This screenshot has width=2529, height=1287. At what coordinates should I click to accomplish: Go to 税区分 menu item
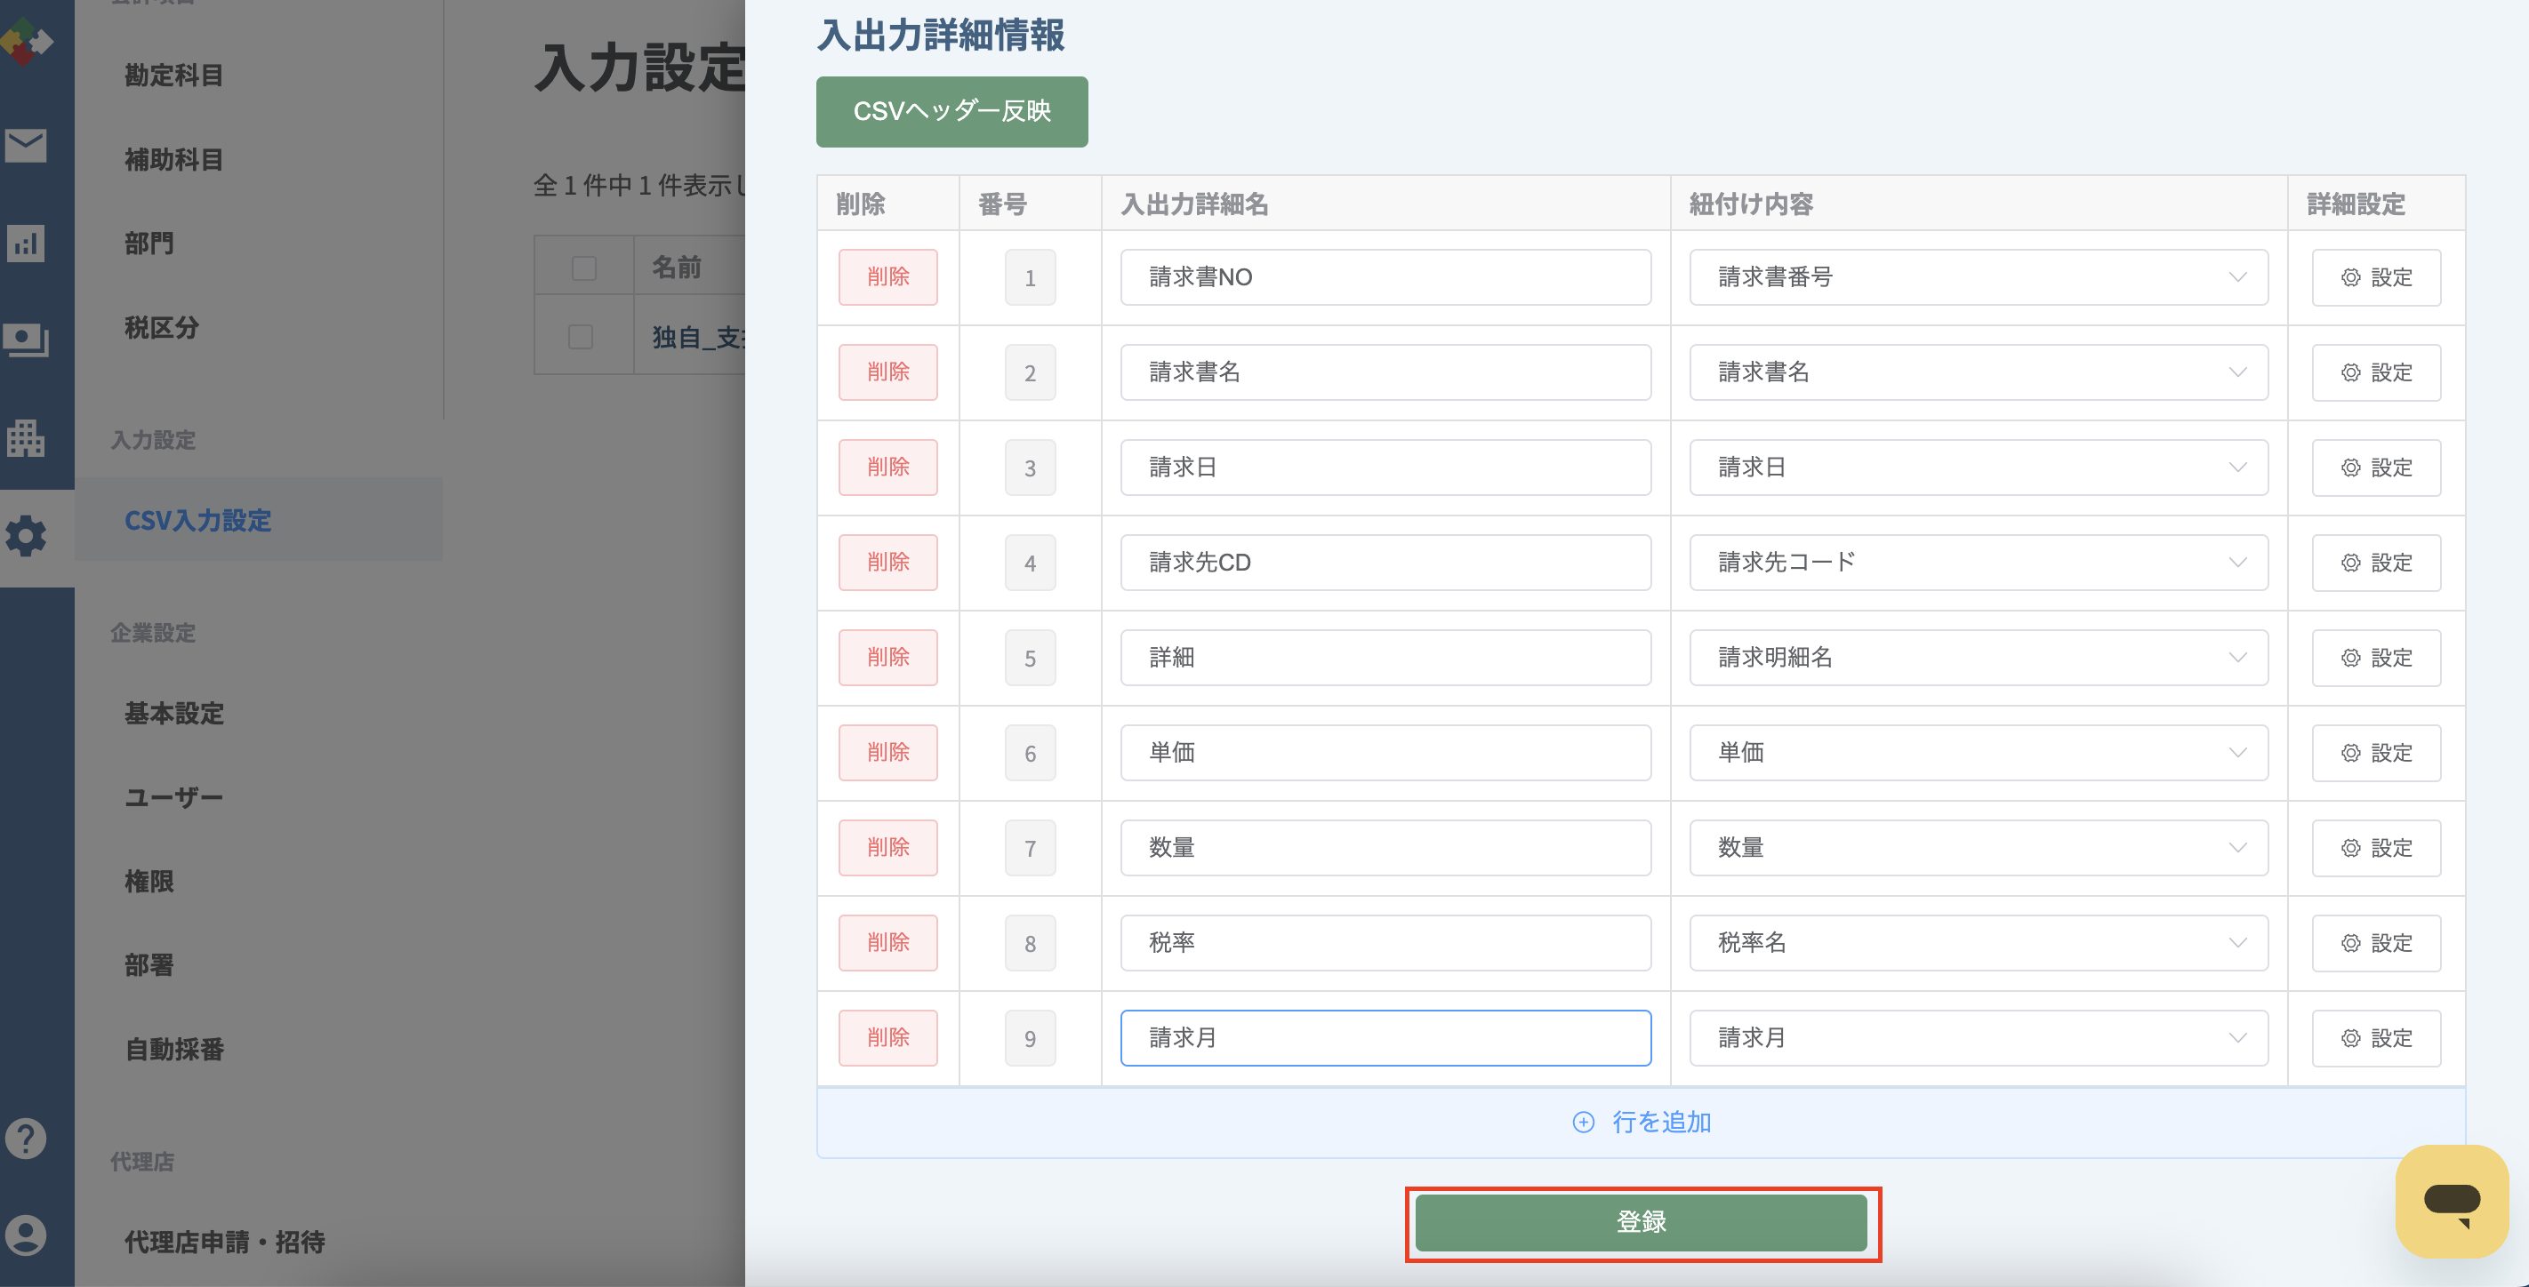[162, 328]
